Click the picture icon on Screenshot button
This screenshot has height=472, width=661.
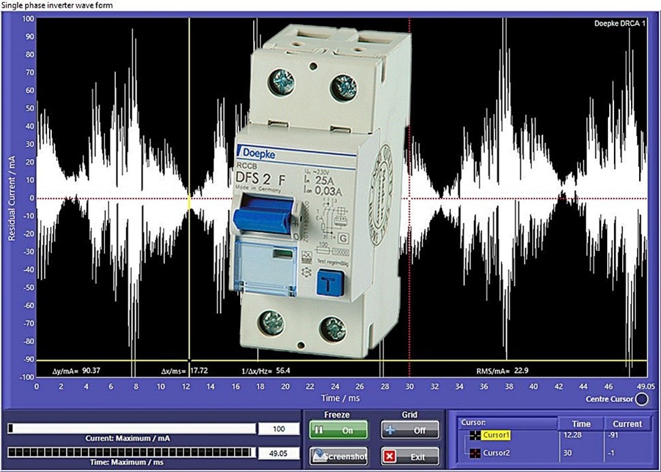(317, 455)
